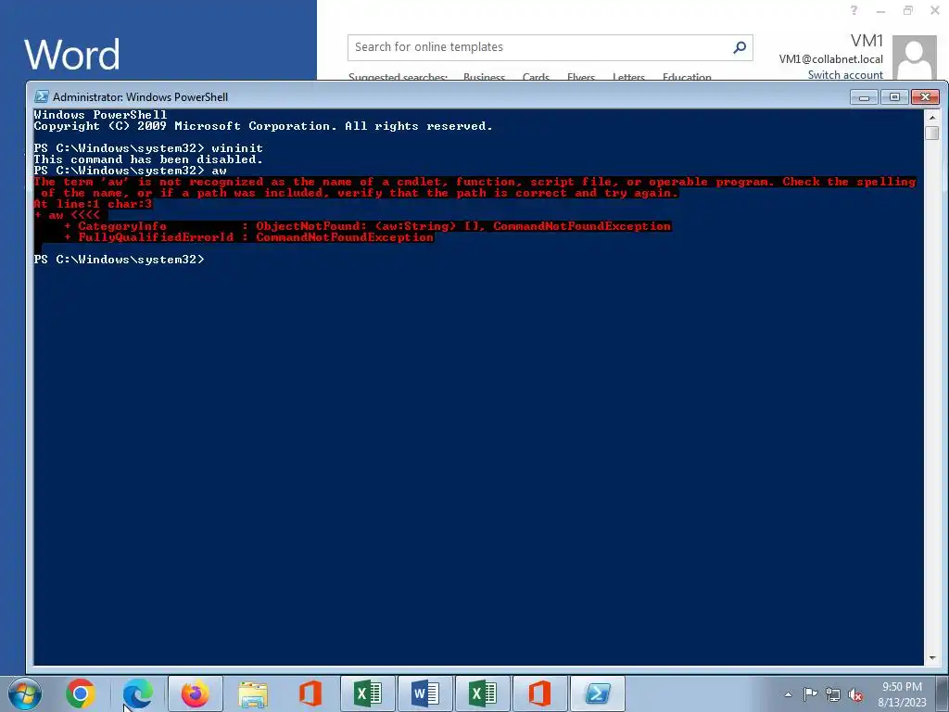Click the user profile picture in Word
949x712 pixels.
pos(915,58)
